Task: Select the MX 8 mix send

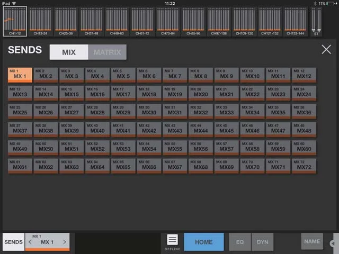Action: [x=201, y=75]
